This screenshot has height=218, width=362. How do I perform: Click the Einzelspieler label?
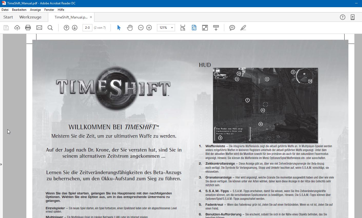coord(55,208)
